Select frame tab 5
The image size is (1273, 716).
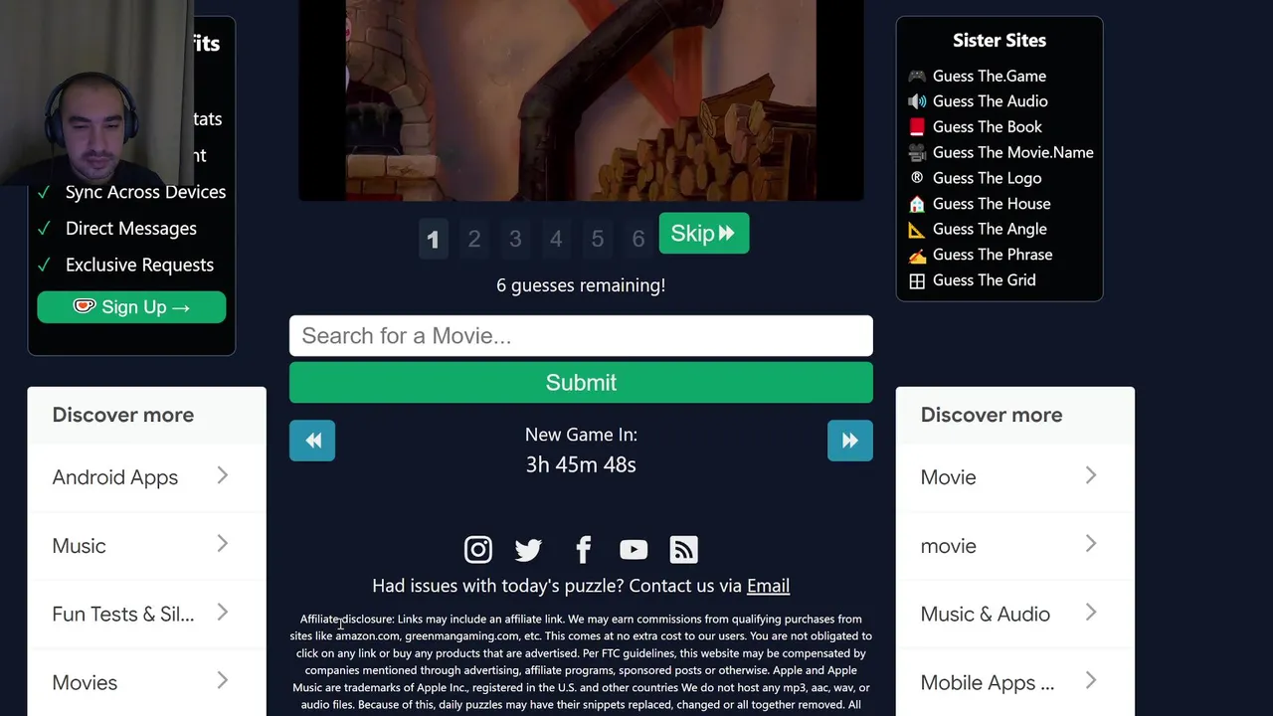click(597, 239)
